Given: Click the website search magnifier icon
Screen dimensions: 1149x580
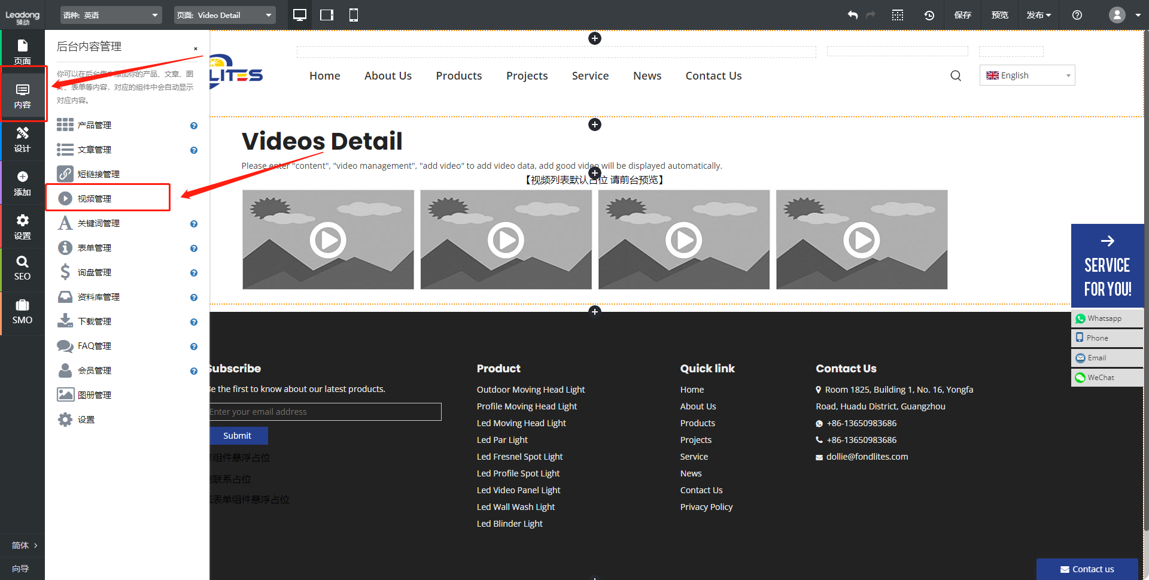Looking at the screenshot, I should coord(956,75).
